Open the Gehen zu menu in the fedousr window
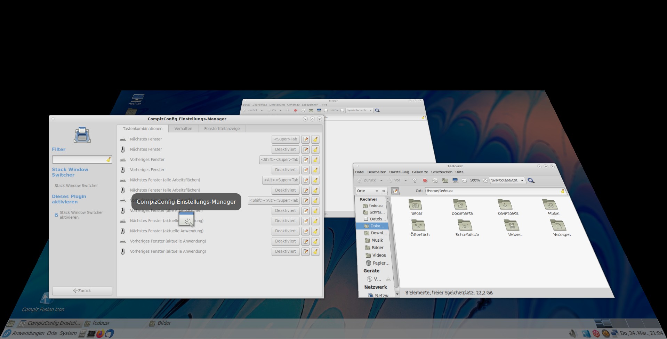The image size is (667, 339). coord(420,172)
